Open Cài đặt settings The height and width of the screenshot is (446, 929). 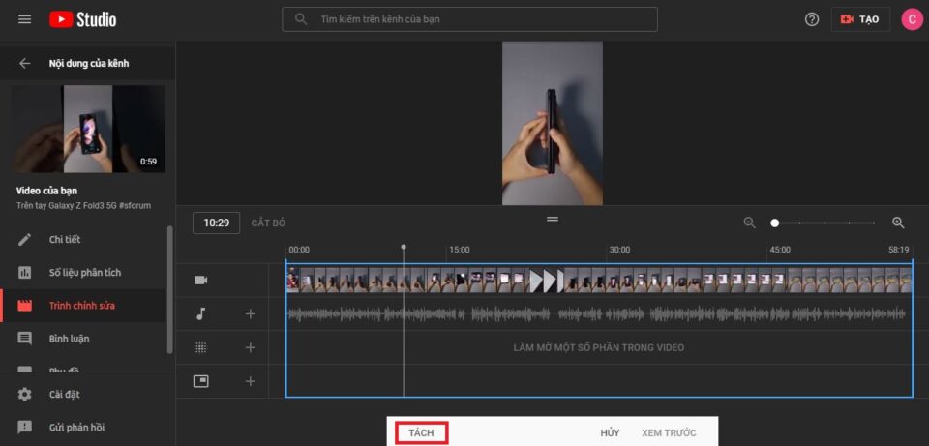65,394
